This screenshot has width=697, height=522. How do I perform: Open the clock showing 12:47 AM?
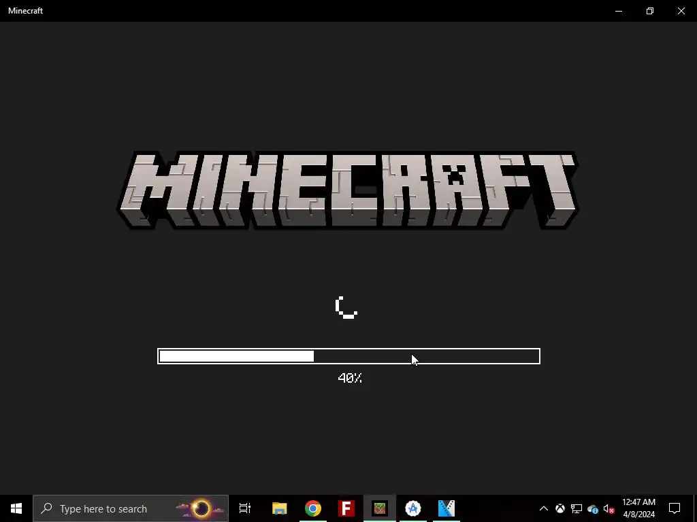click(x=638, y=508)
